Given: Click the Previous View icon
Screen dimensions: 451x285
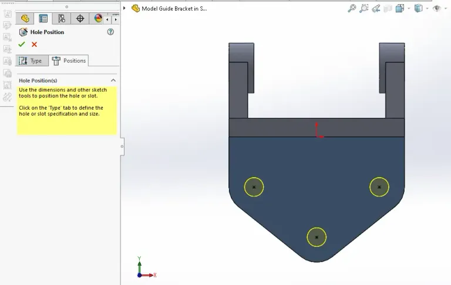Looking at the screenshot, I should coord(376,8).
